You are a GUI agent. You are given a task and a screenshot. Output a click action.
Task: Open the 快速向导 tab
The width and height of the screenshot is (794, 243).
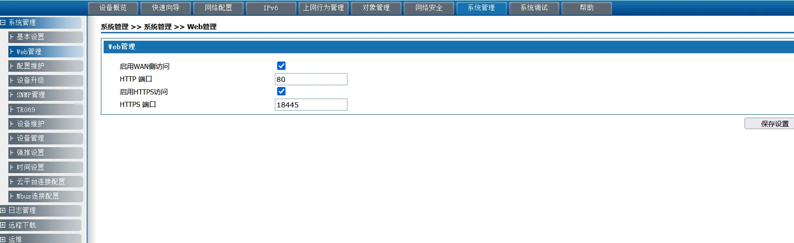tap(166, 8)
